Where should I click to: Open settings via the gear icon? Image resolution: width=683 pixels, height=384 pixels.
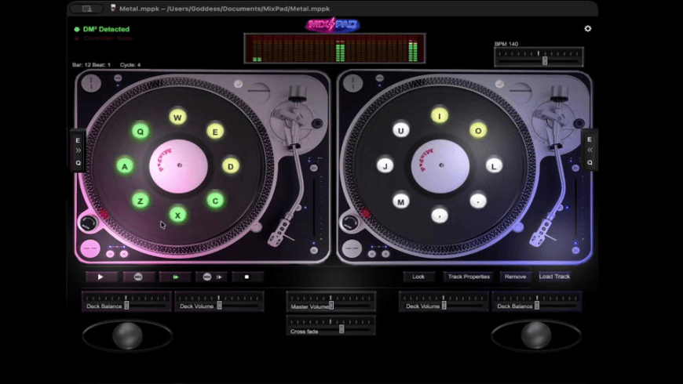point(587,29)
